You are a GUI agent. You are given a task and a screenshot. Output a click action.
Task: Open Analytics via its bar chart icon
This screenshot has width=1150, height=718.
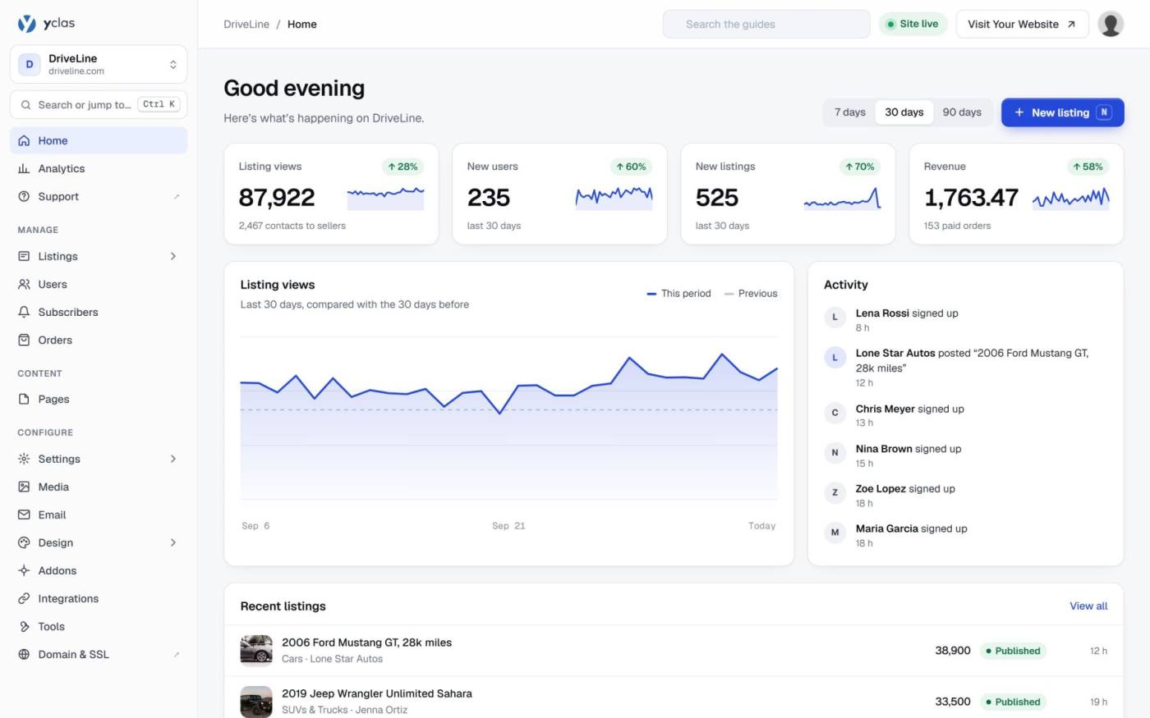pos(24,168)
